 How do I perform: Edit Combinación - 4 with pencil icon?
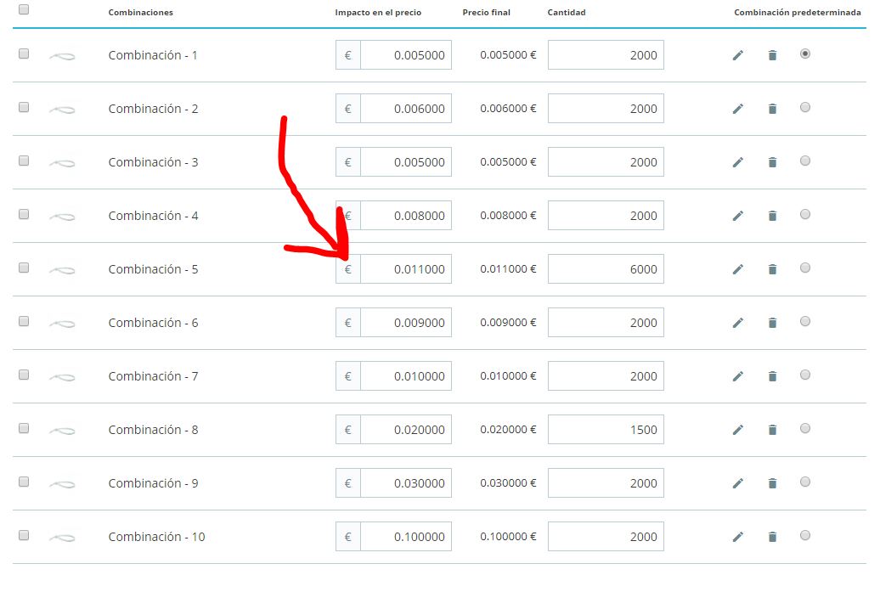pyautogui.click(x=738, y=216)
